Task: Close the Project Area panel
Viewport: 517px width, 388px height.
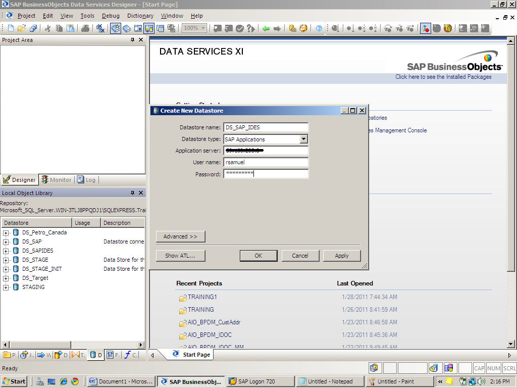Action: 141,40
